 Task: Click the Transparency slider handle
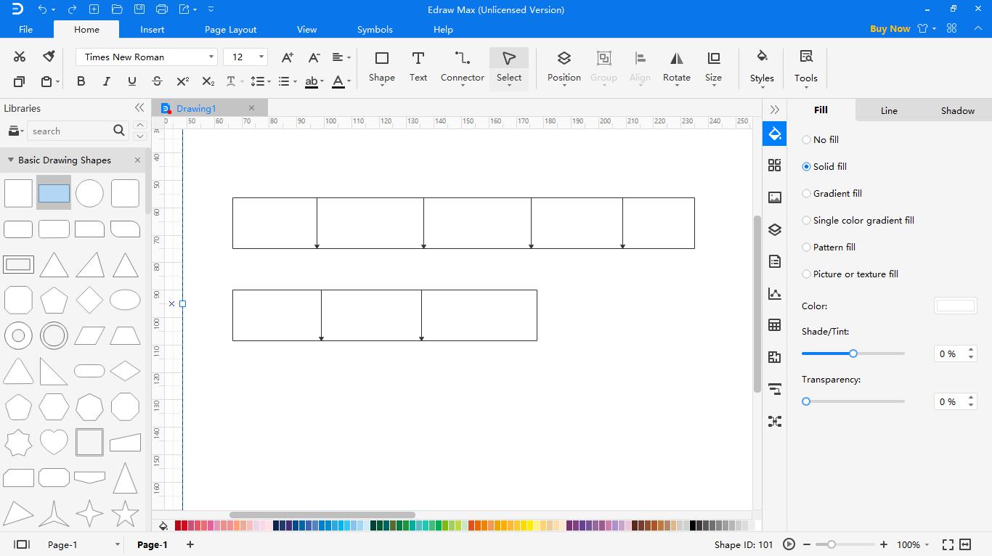tap(806, 401)
